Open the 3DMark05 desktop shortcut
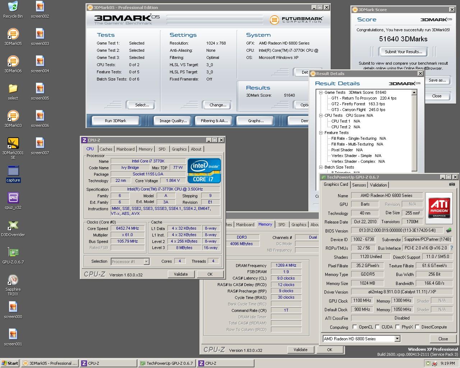This screenshot has height=368, width=460. pyautogui.click(x=13, y=37)
